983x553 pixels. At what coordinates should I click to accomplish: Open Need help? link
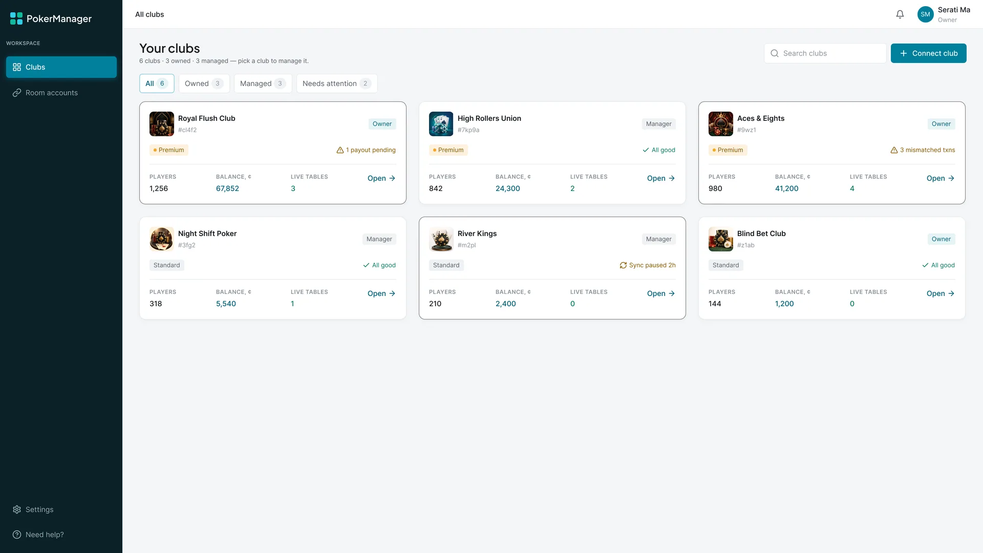[61, 535]
